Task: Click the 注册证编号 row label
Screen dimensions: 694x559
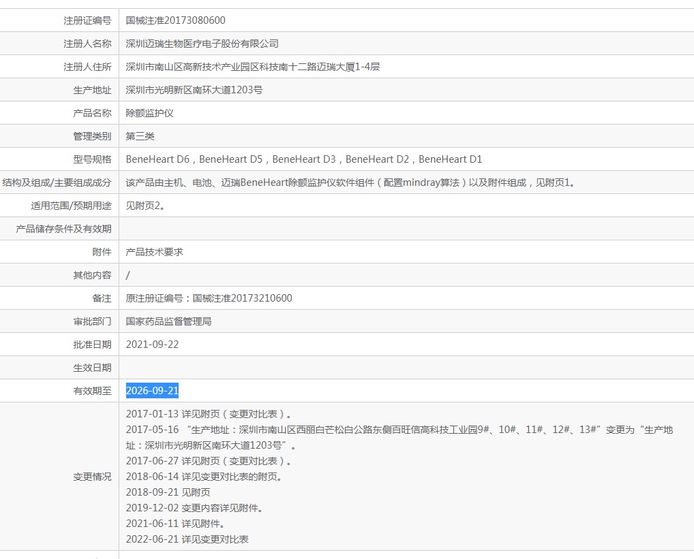Action: coord(87,20)
